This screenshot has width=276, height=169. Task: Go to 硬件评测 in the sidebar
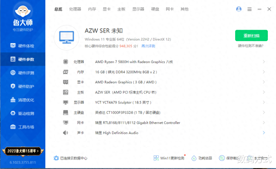23,73
